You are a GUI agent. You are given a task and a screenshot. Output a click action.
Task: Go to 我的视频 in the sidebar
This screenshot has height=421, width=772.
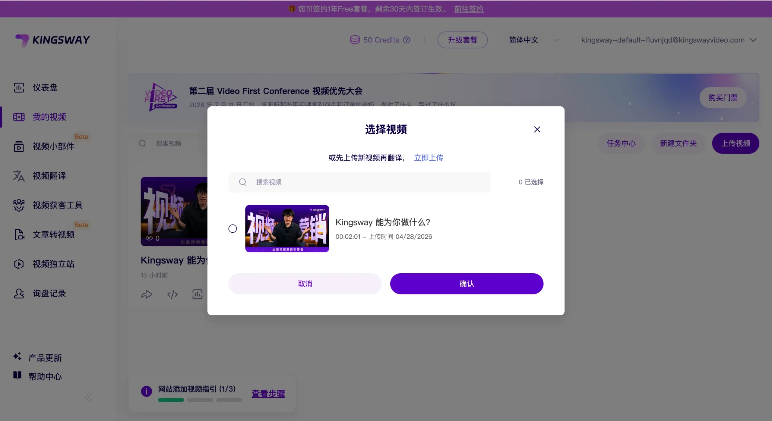(49, 117)
